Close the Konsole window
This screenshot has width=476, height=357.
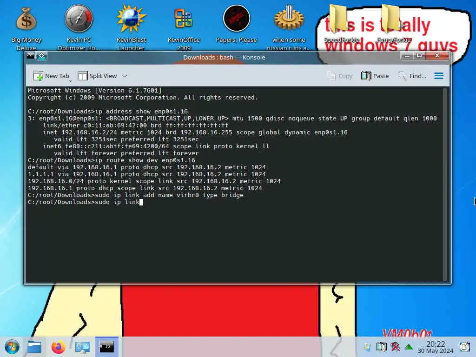point(437,56)
